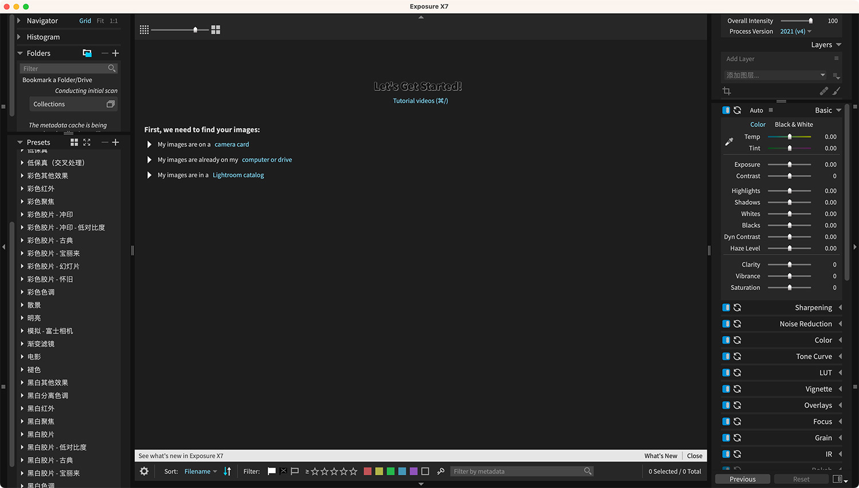859x488 pixels.
Task: Open the What's New link
Action: [x=660, y=455]
